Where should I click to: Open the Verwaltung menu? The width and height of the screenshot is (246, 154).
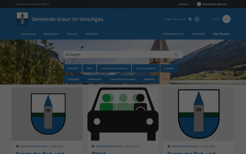pyautogui.click(x=28, y=34)
